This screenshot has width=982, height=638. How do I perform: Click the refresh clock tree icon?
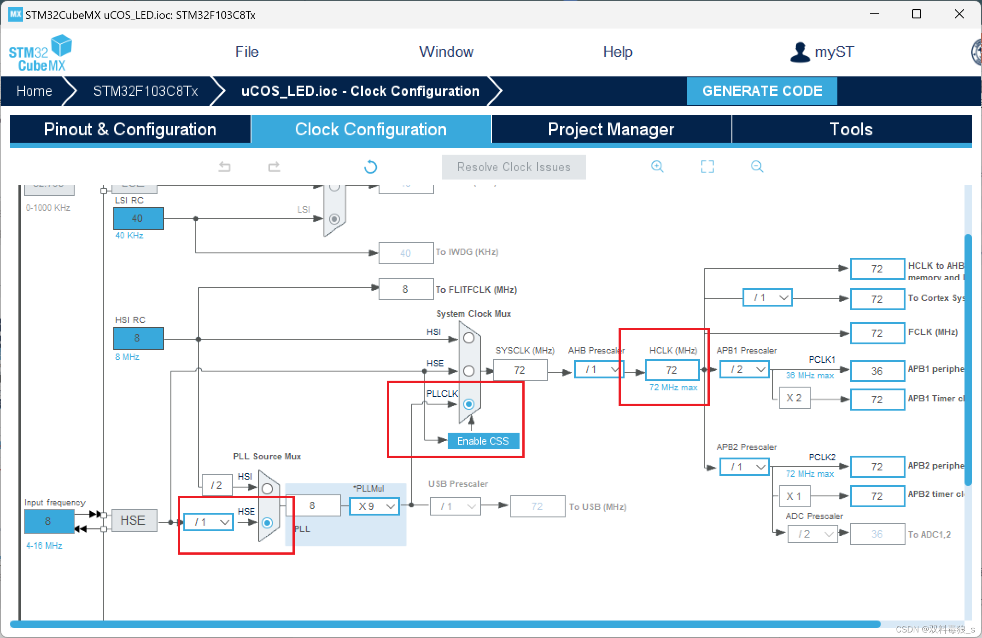click(370, 167)
